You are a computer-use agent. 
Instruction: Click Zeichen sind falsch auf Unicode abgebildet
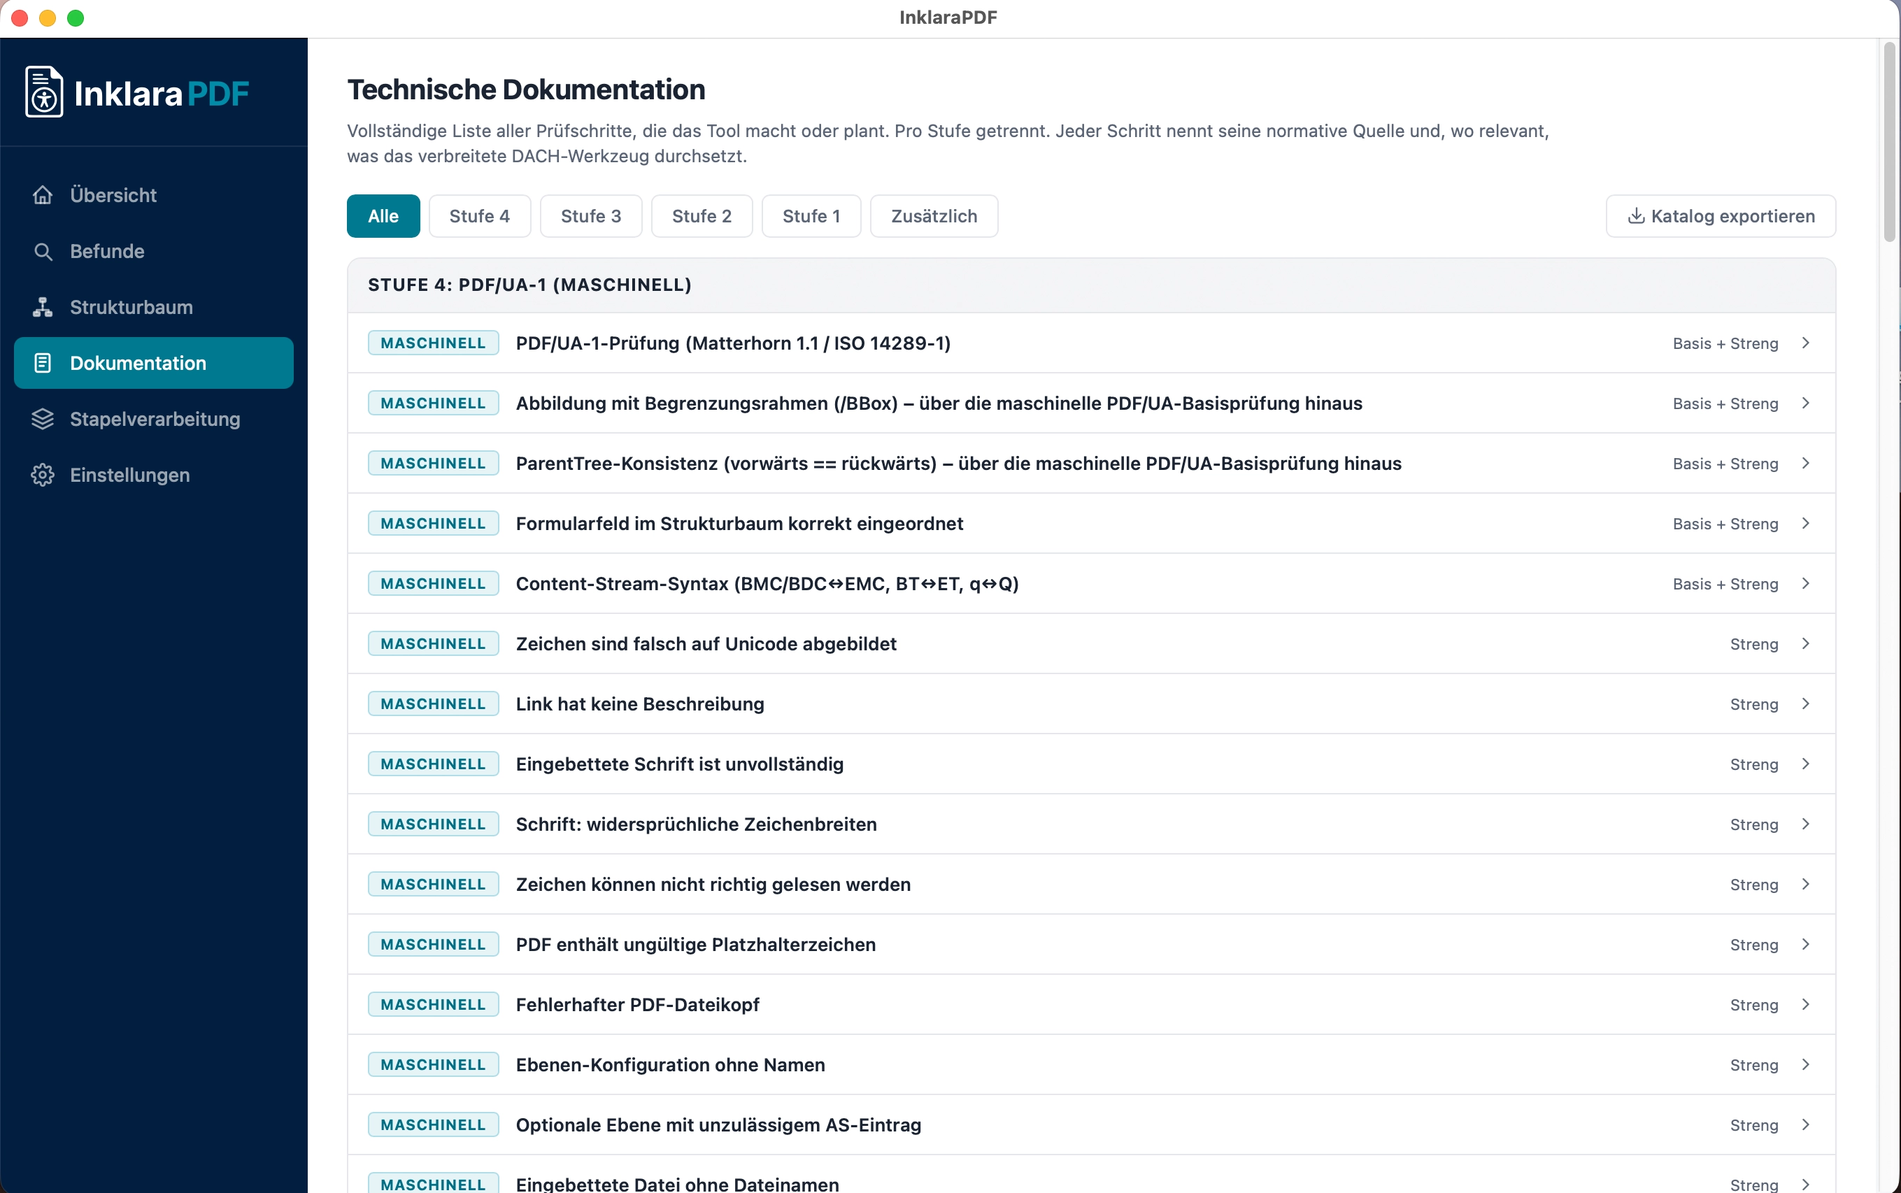click(706, 644)
